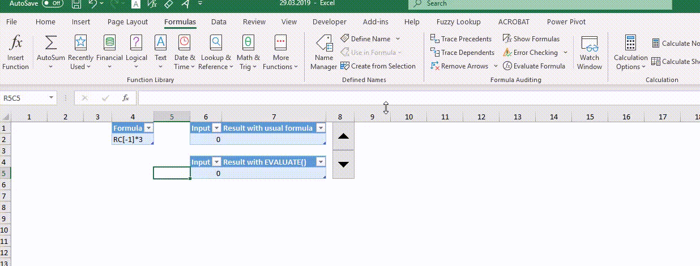
Task: Select cell containing RC[-1]*3
Action: (x=133, y=139)
